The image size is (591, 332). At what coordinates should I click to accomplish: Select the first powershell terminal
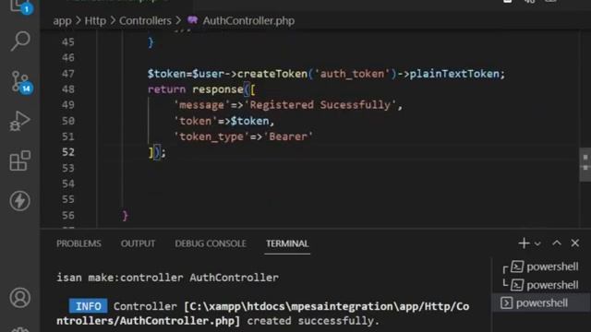[x=541, y=267]
